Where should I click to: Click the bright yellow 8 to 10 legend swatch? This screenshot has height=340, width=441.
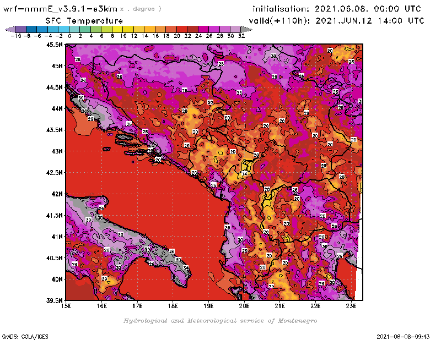(117, 29)
